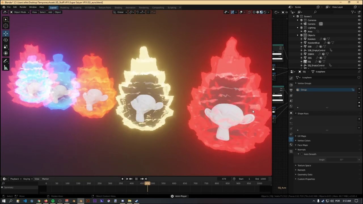Screen dimensions: 363x204
Task: Hide the Kaioken object in viewport
Action: pyautogui.click(x=359, y=39)
